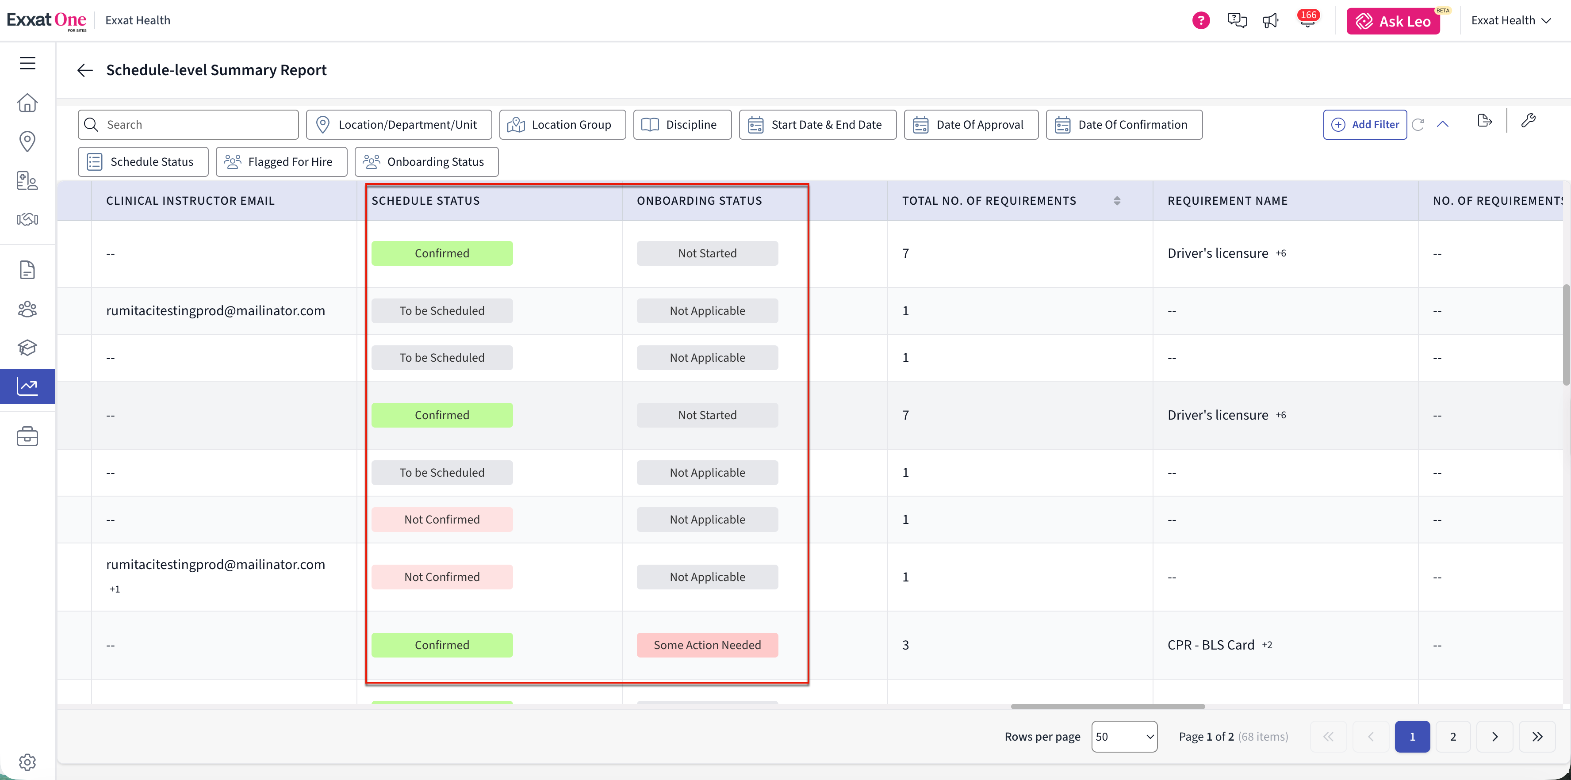The width and height of the screenshot is (1571, 780).
Task: Expand the Exxat Health account menu
Action: click(x=1511, y=21)
